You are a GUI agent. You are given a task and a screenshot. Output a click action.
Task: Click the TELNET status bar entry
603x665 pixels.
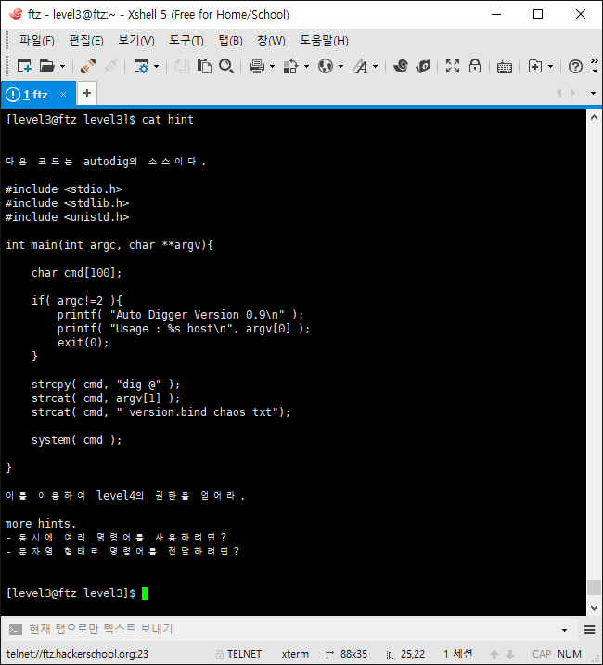coord(239,654)
